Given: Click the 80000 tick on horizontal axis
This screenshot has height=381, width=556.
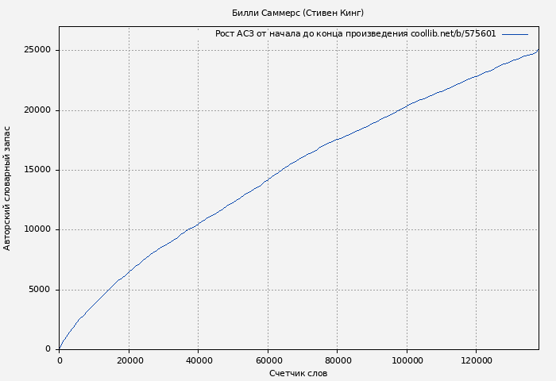Looking at the screenshot, I should [338, 360].
